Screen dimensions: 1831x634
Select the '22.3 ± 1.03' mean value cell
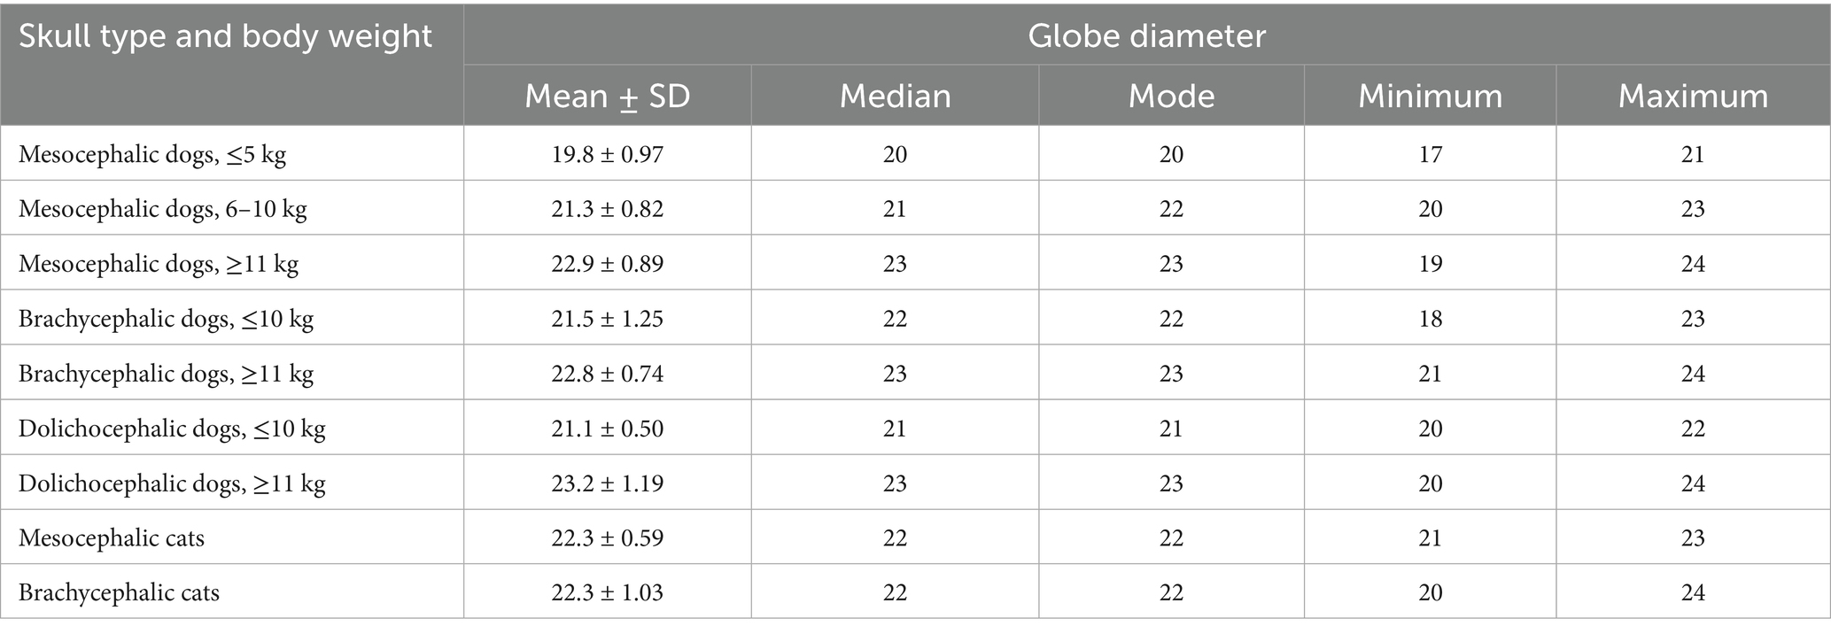coord(607,593)
